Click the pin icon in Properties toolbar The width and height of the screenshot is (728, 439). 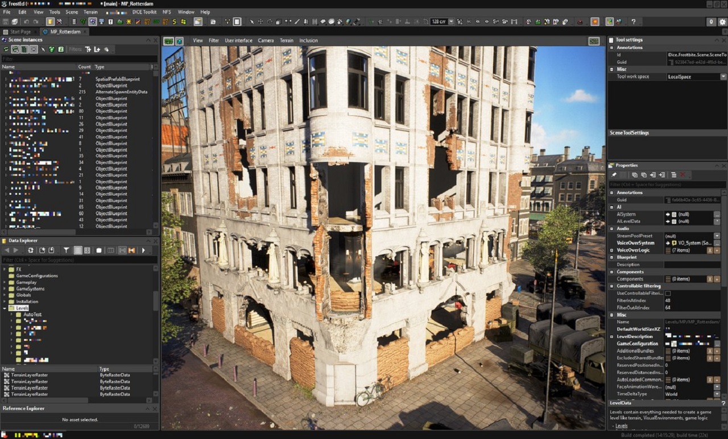(614, 175)
